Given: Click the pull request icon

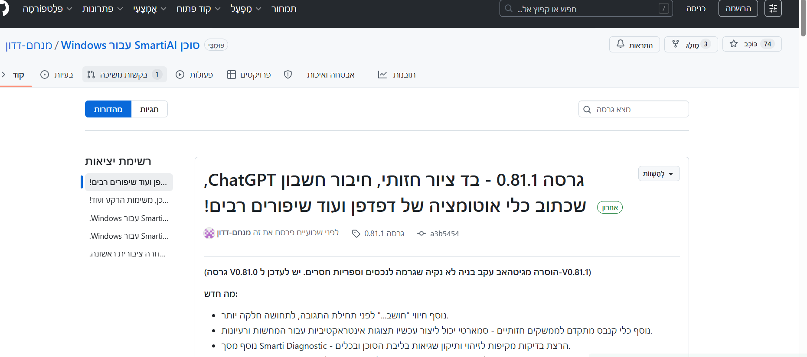Looking at the screenshot, I should pyautogui.click(x=91, y=75).
